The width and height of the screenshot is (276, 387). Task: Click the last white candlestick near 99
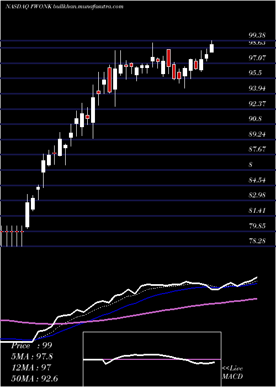[x=211, y=48]
